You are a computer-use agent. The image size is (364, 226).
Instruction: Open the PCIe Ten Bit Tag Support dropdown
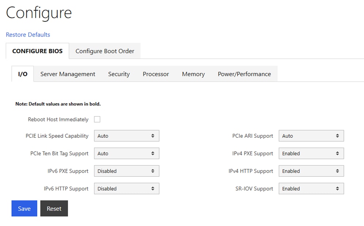tap(126, 153)
